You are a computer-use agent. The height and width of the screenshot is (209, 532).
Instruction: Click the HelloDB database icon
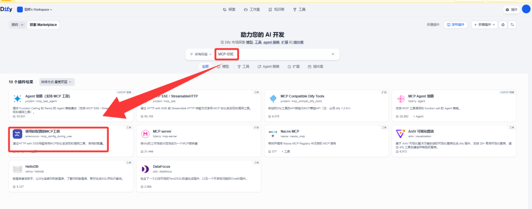click(18, 169)
